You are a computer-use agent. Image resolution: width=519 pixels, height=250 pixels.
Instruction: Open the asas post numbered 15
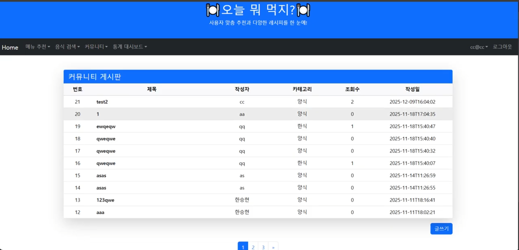point(101,176)
